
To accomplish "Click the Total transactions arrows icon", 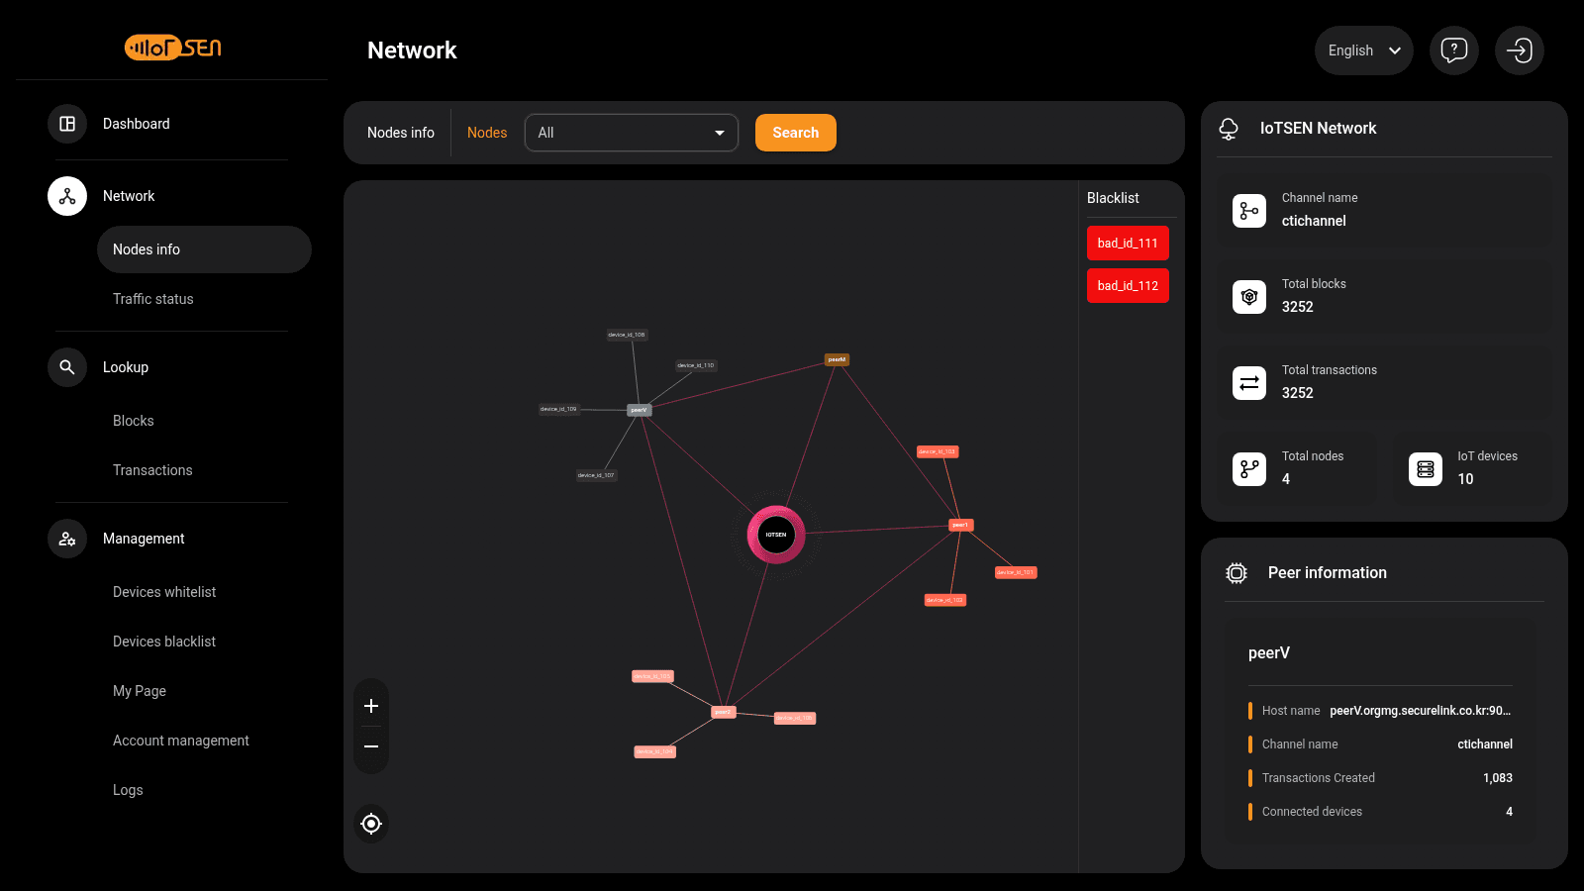I will point(1249,383).
